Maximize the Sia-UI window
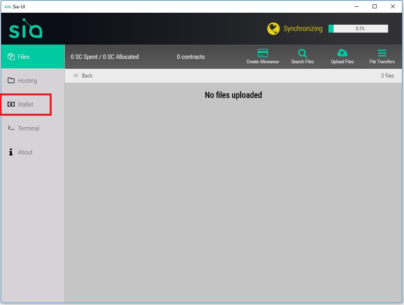The height and width of the screenshot is (305, 404). pyautogui.click(x=375, y=6)
